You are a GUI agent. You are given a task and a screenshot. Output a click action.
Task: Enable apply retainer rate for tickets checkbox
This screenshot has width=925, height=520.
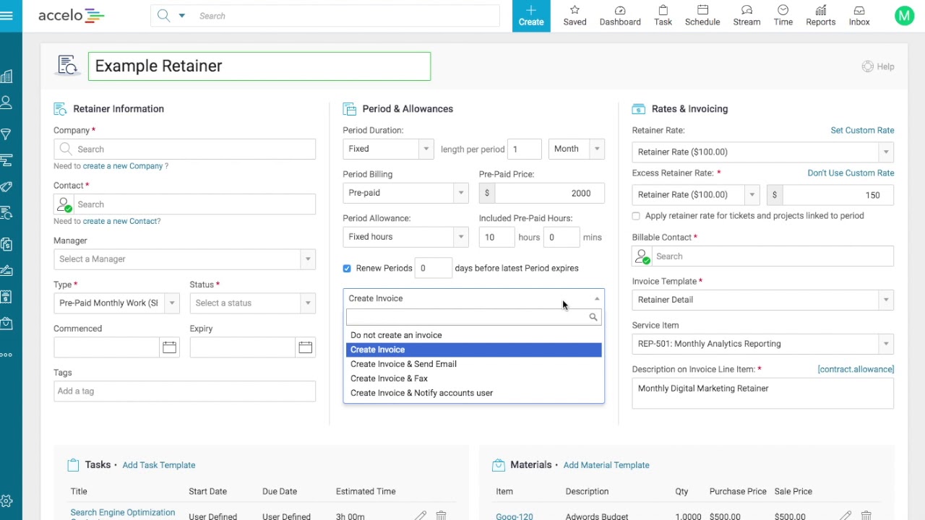click(636, 216)
